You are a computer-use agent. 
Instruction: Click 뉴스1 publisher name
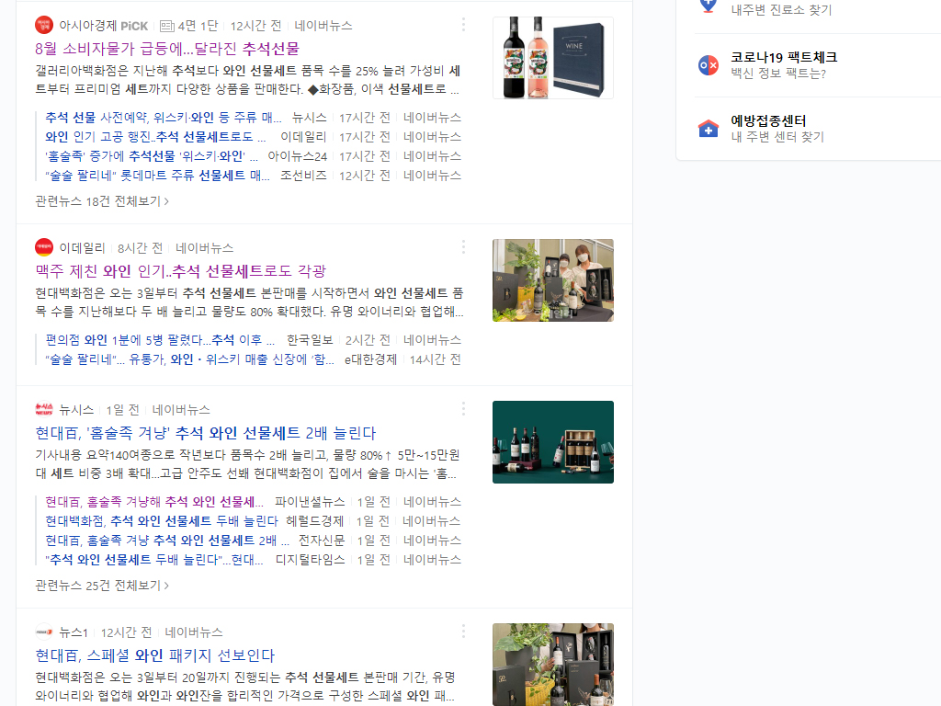[x=74, y=632]
